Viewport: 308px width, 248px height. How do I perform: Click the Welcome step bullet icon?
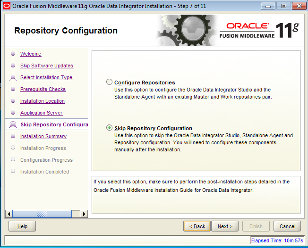pyautogui.click(x=13, y=54)
